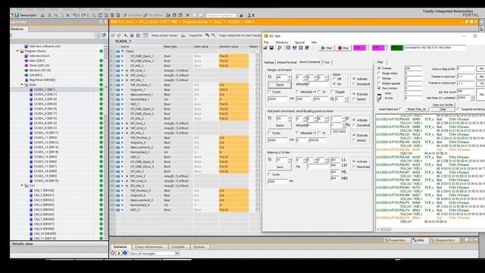Click the floppy disk save icon in IEC-Test
Viewport: 485px width, 273px height.
pos(271,48)
